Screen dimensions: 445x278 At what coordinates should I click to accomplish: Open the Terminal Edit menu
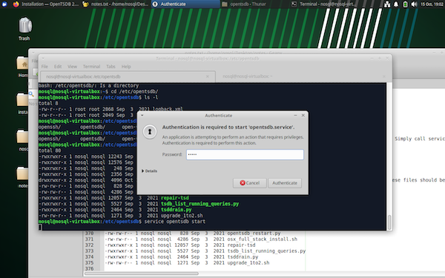coord(58,67)
